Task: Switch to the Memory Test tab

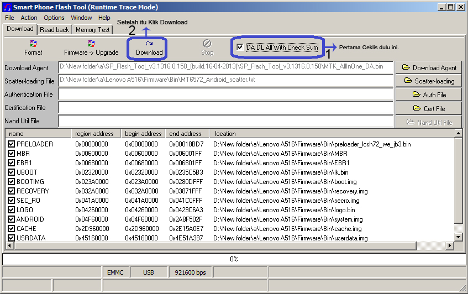Action: click(x=92, y=29)
